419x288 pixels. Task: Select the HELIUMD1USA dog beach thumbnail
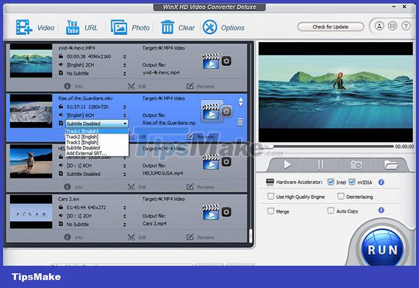point(31,161)
